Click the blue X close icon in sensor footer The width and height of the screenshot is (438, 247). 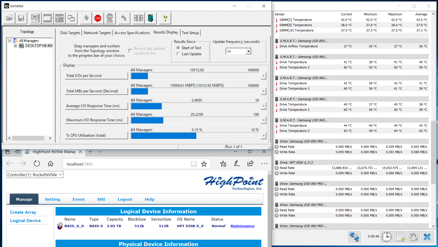tap(427, 237)
